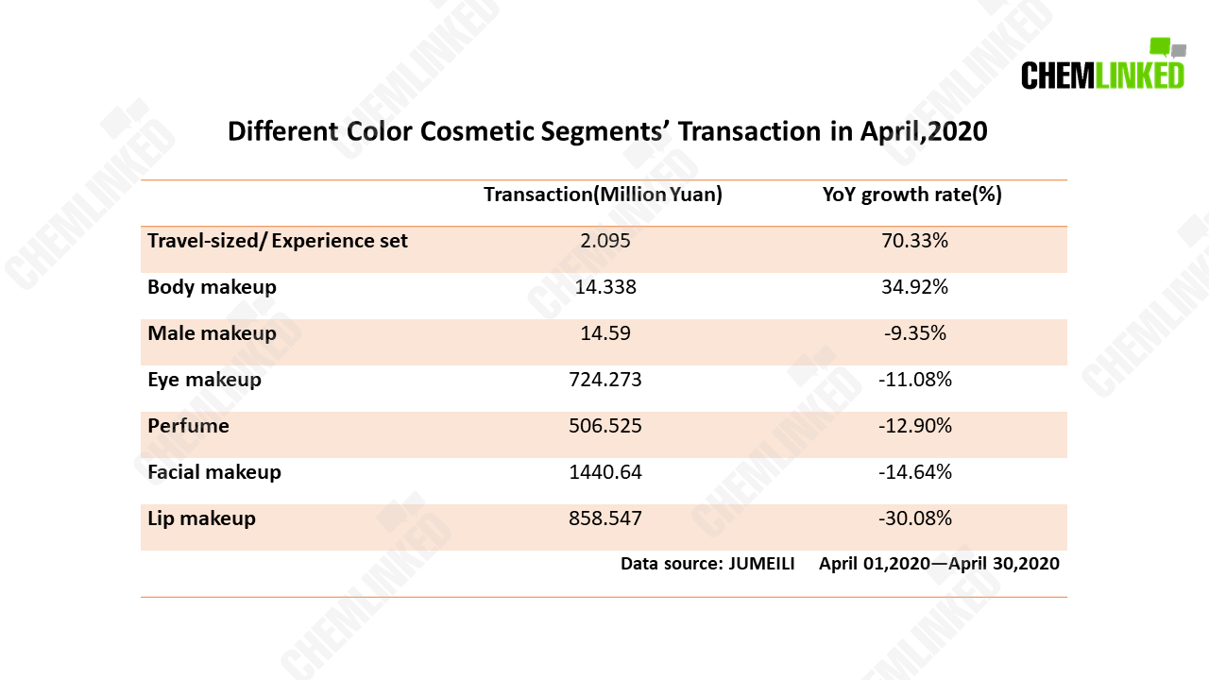Screen dimensions: 1209x680
Task: Click the Facial makeup row label
Action: 214,472
